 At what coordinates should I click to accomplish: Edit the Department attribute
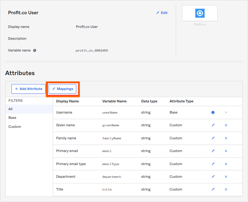point(213,177)
